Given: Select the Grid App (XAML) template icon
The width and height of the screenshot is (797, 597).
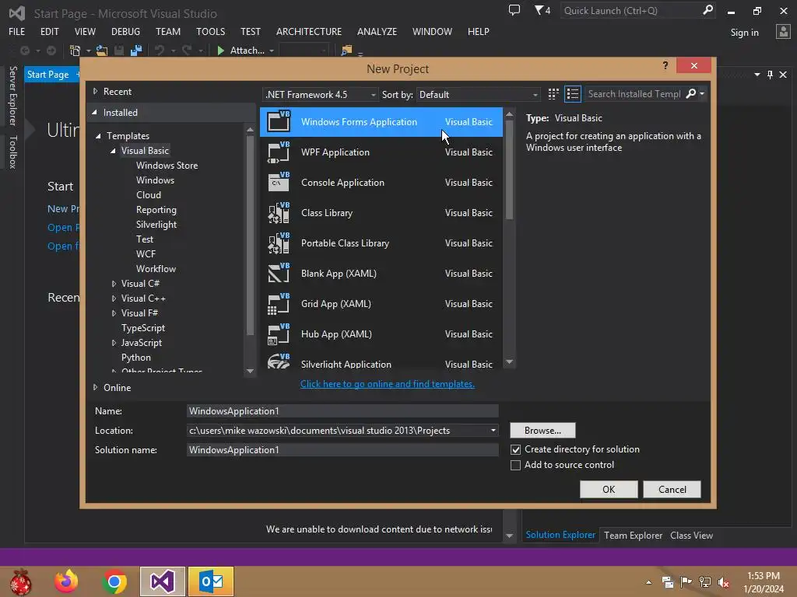Looking at the screenshot, I should coord(279,304).
